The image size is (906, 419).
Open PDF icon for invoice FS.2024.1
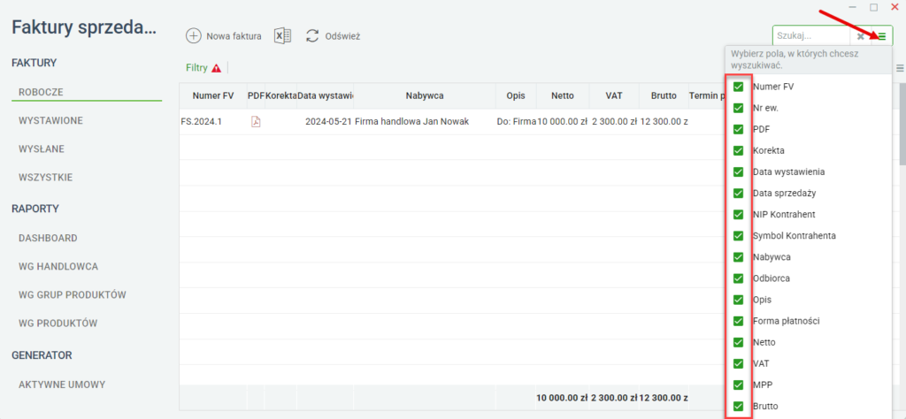256,122
